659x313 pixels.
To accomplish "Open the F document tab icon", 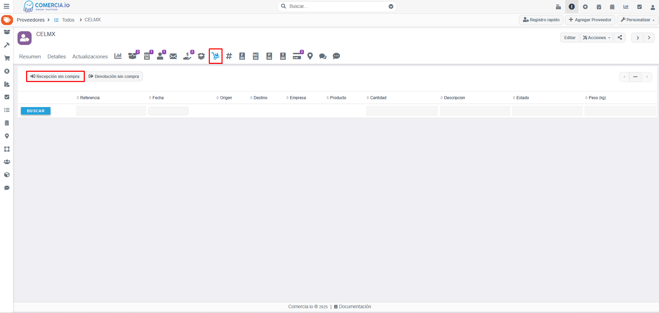I will [242, 56].
